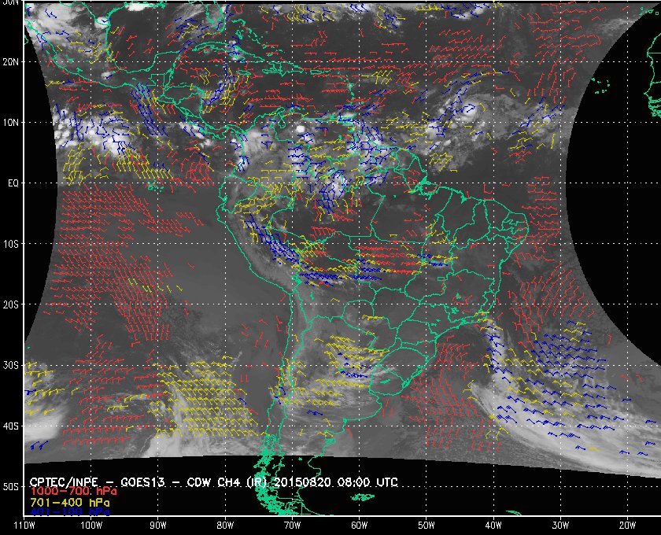Click the red 1000-700 hPa legend entry
661x535 pixels.
coord(73,492)
